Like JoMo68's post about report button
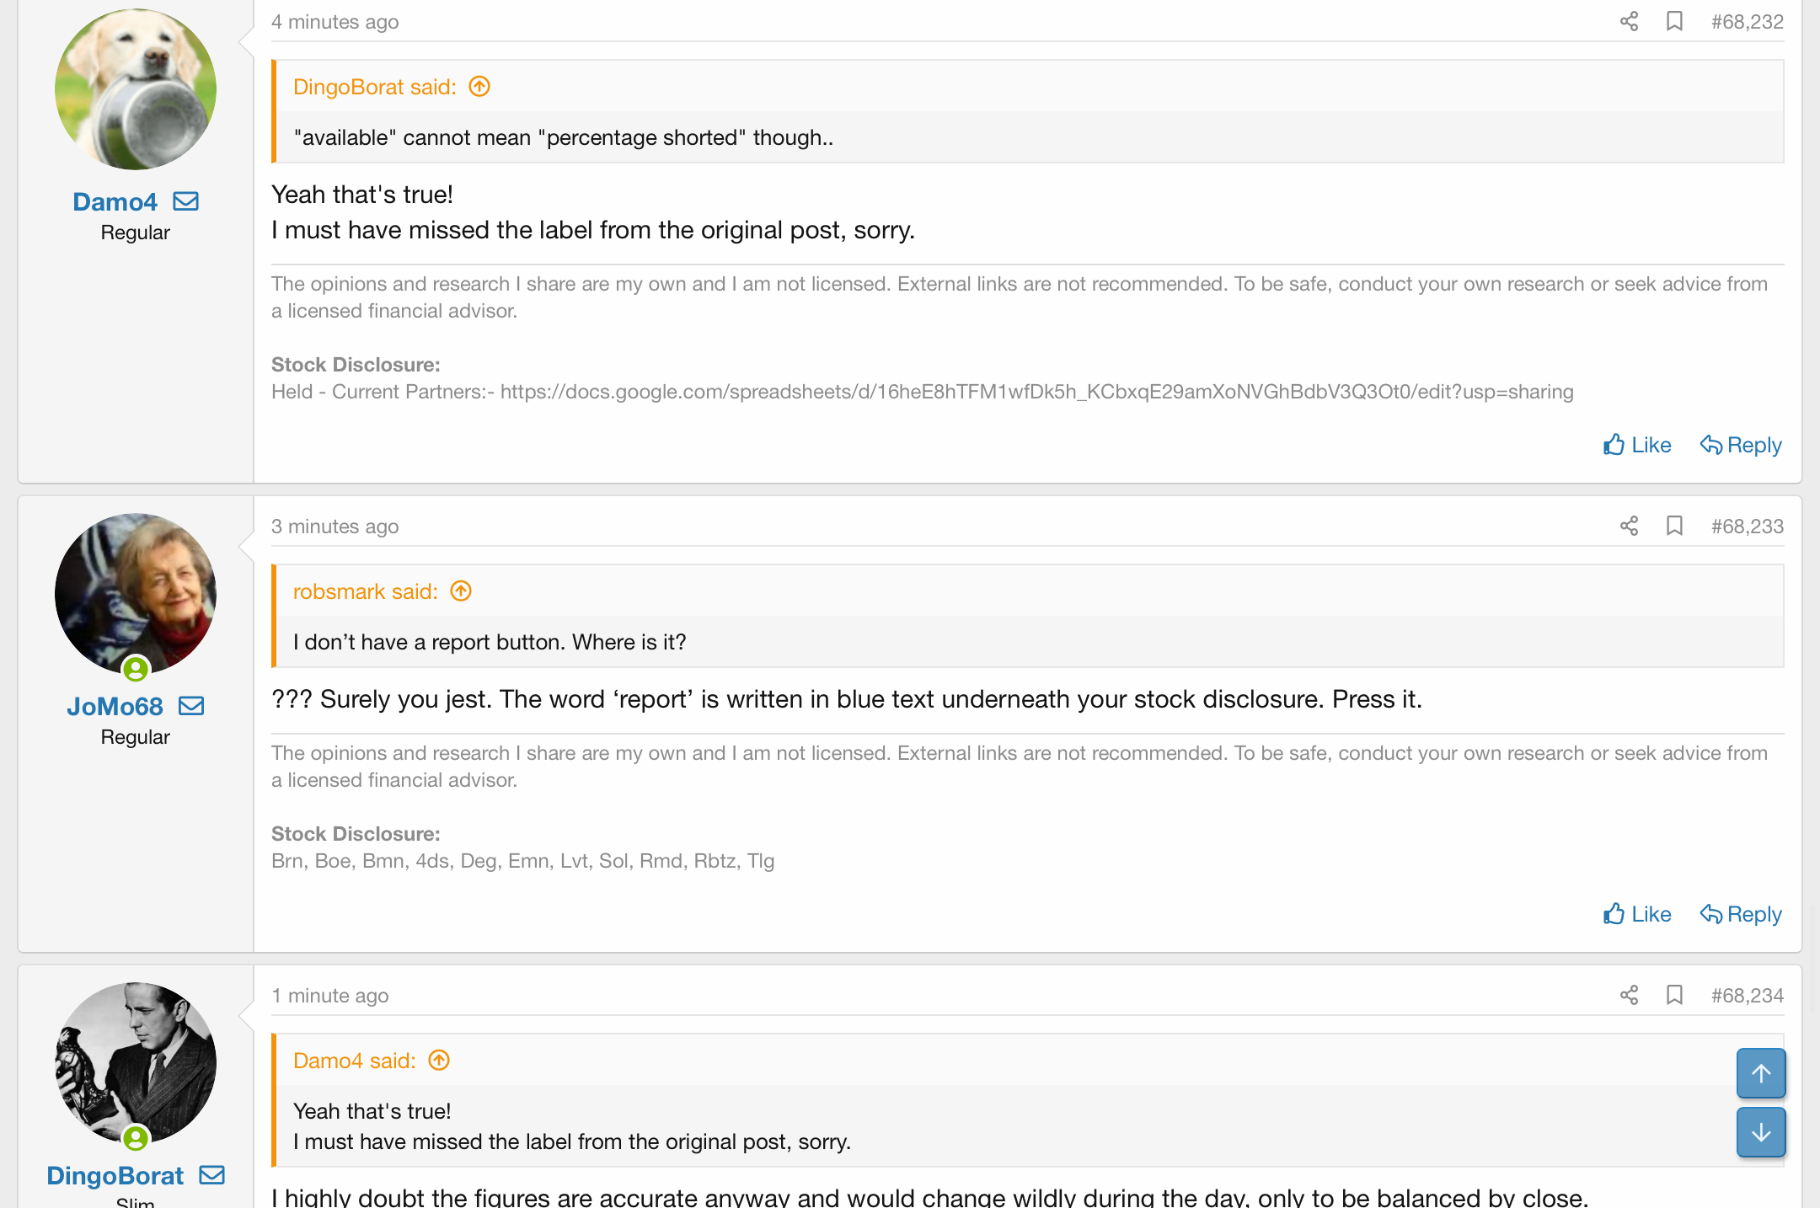 pyautogui.click(x=1637, y=914)
